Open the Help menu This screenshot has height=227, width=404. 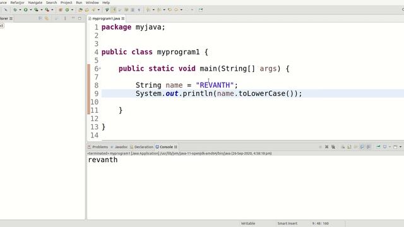point(106,3)
